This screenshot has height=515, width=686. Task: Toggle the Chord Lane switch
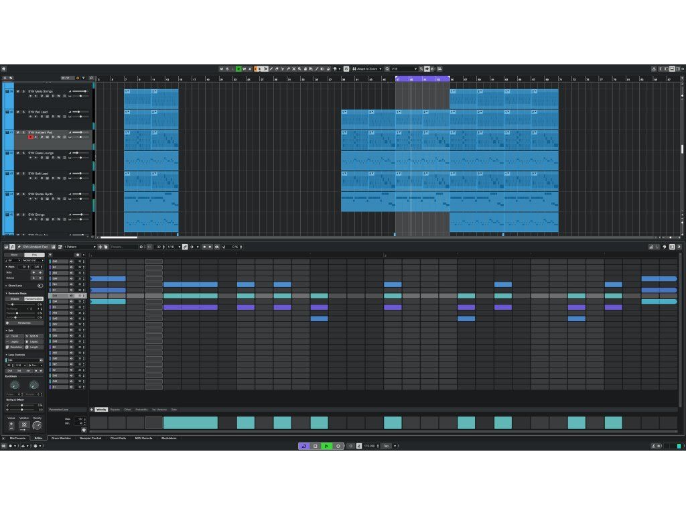[40, 286]
